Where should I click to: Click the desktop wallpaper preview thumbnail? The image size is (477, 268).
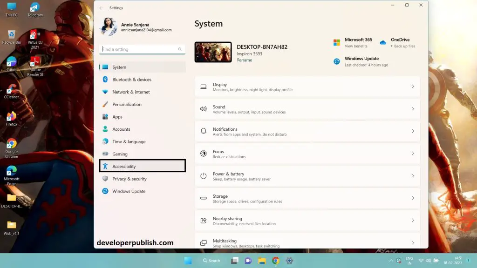click(213, 52)
